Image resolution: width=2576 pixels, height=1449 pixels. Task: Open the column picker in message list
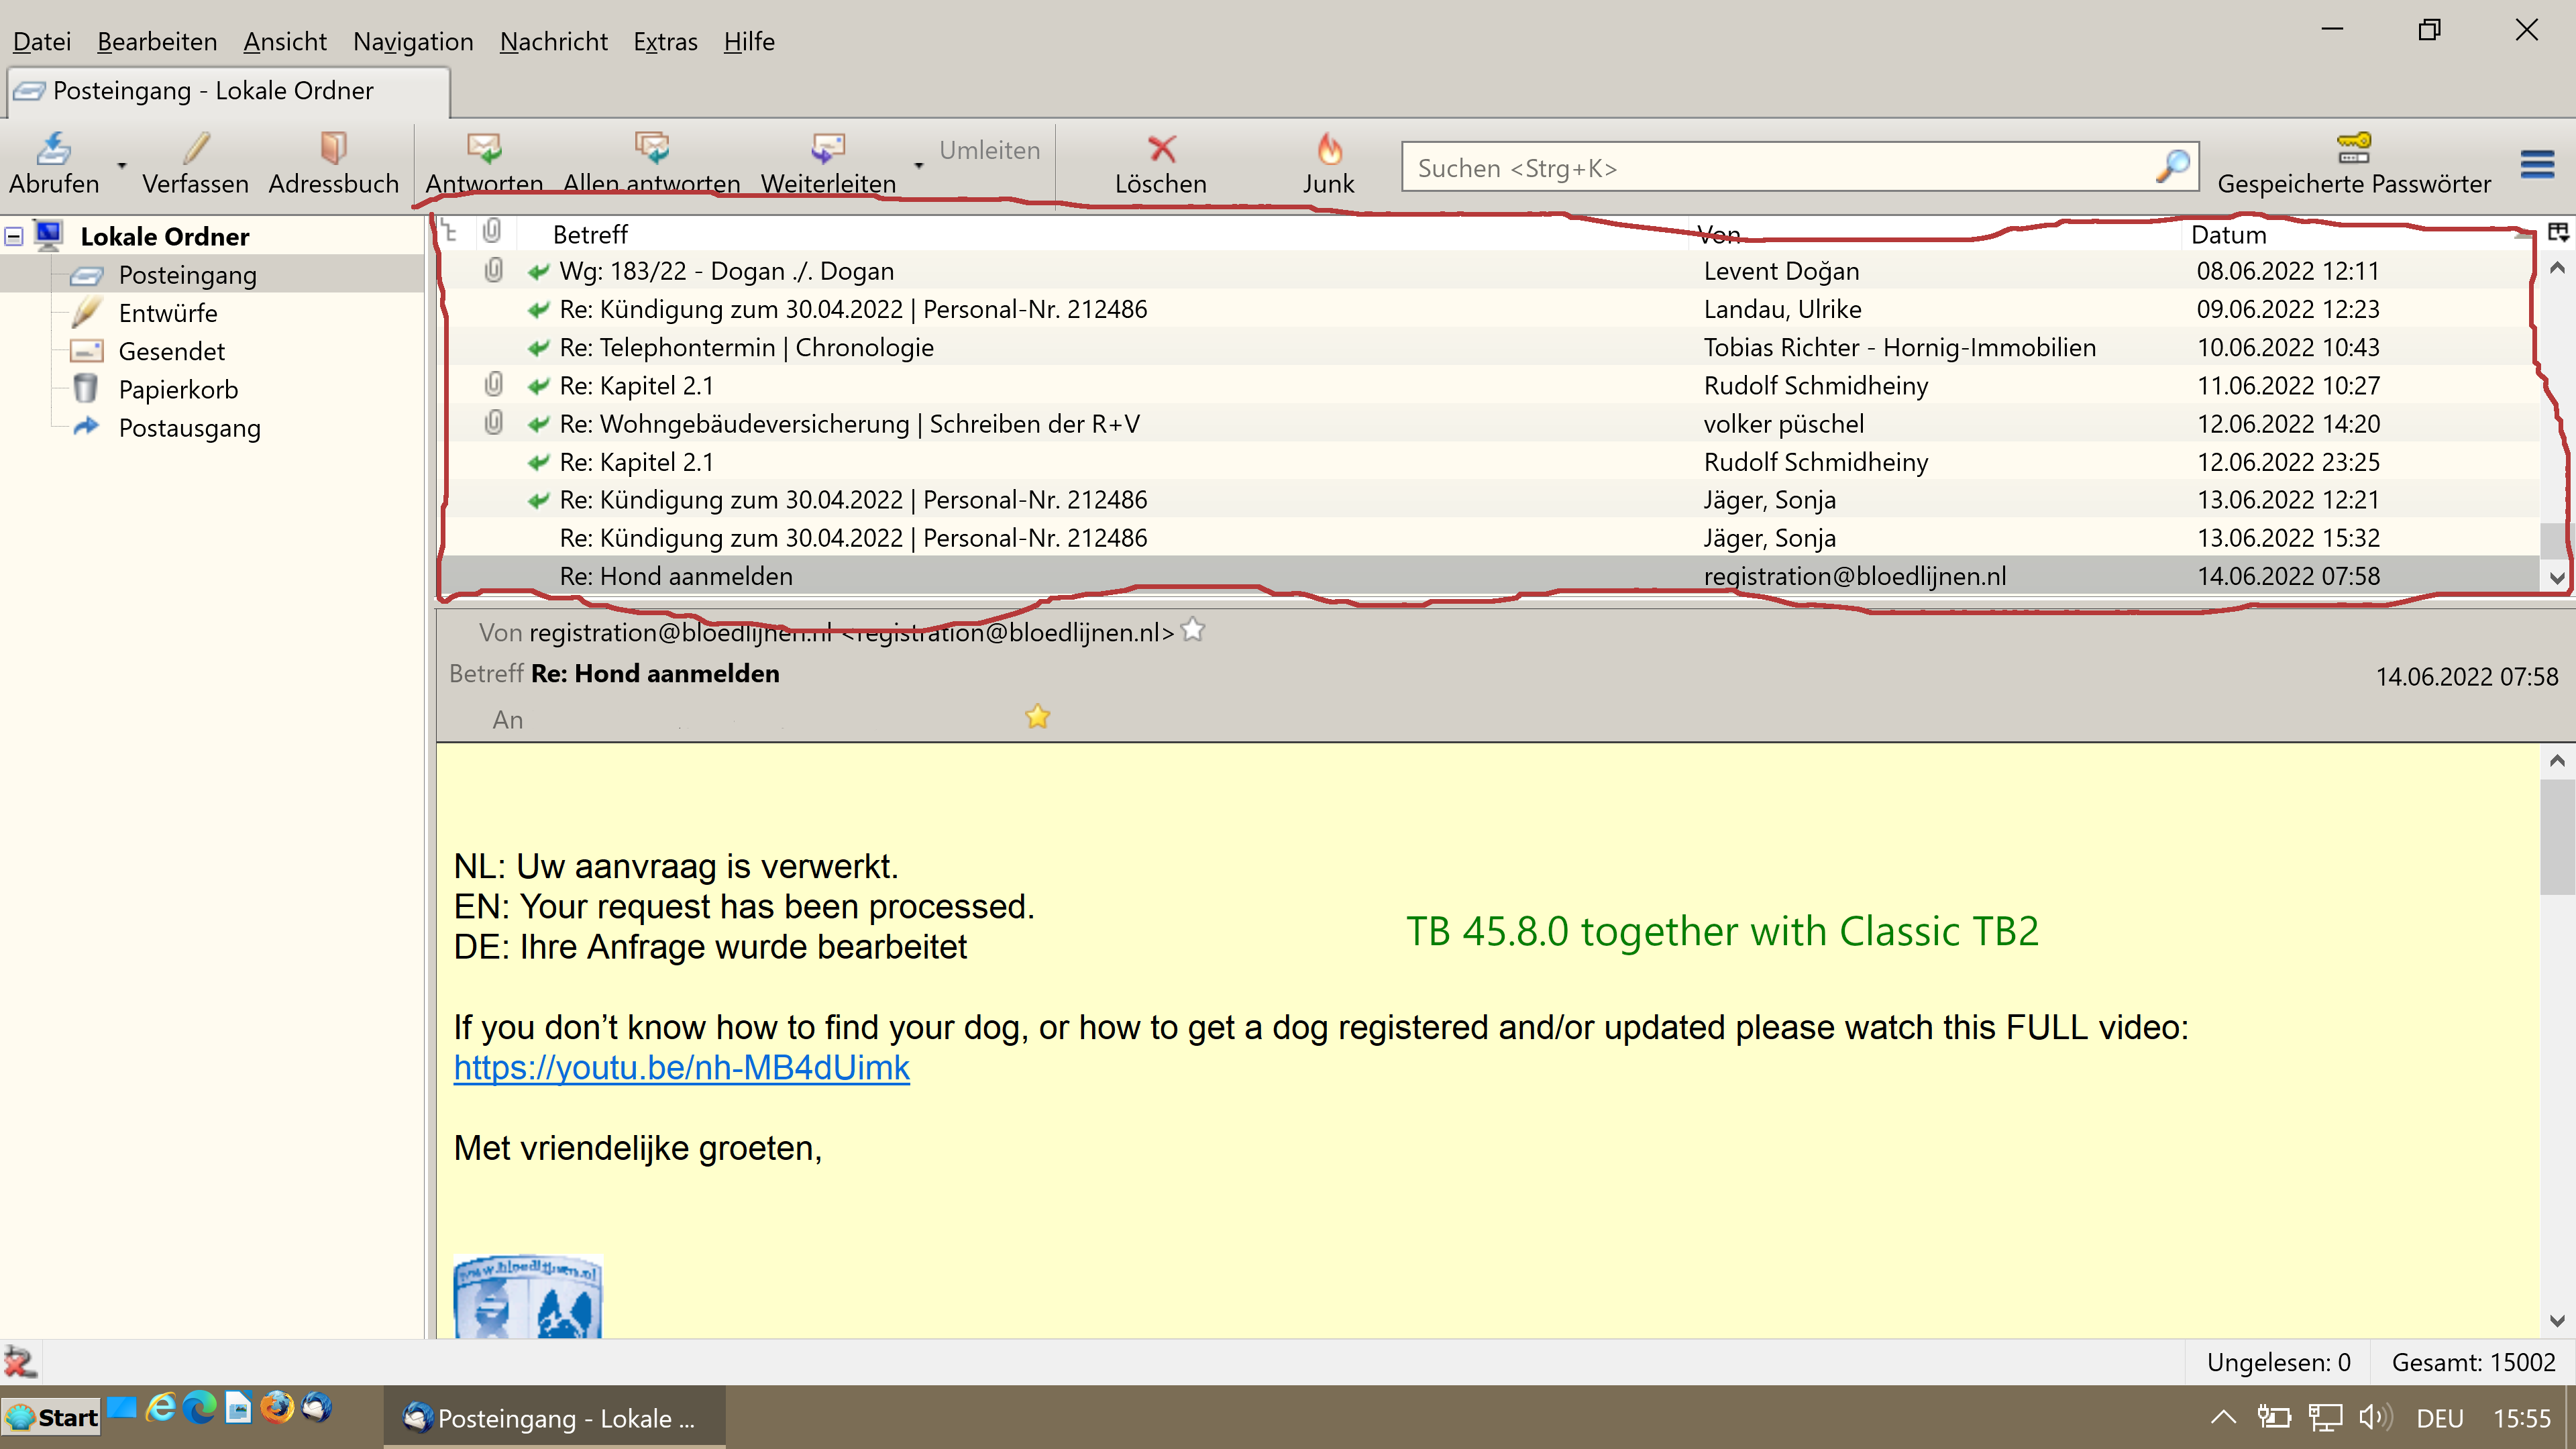2557,233
